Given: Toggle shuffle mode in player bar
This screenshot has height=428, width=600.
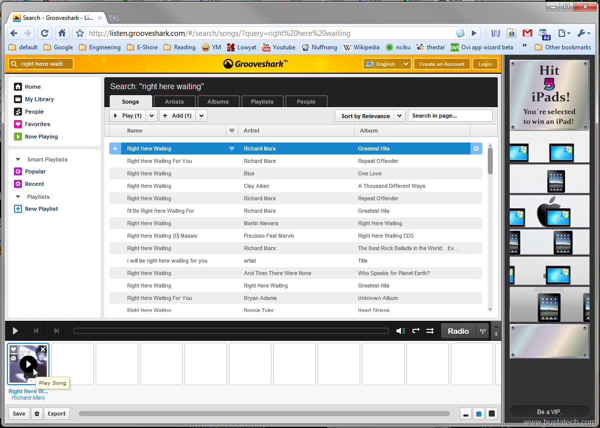Looking at the screenshot, I should pos(430,331).
